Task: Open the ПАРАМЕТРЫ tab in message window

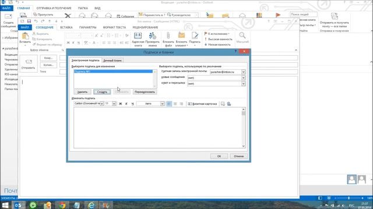Action: [x=88, y=27]
